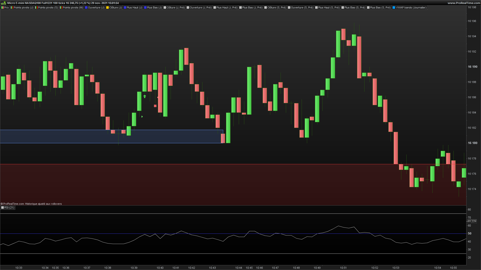The width and height of the screenshot is (481, 270).
Task: Open the Ouverture (J) indicator label
Action: point(96,8)
